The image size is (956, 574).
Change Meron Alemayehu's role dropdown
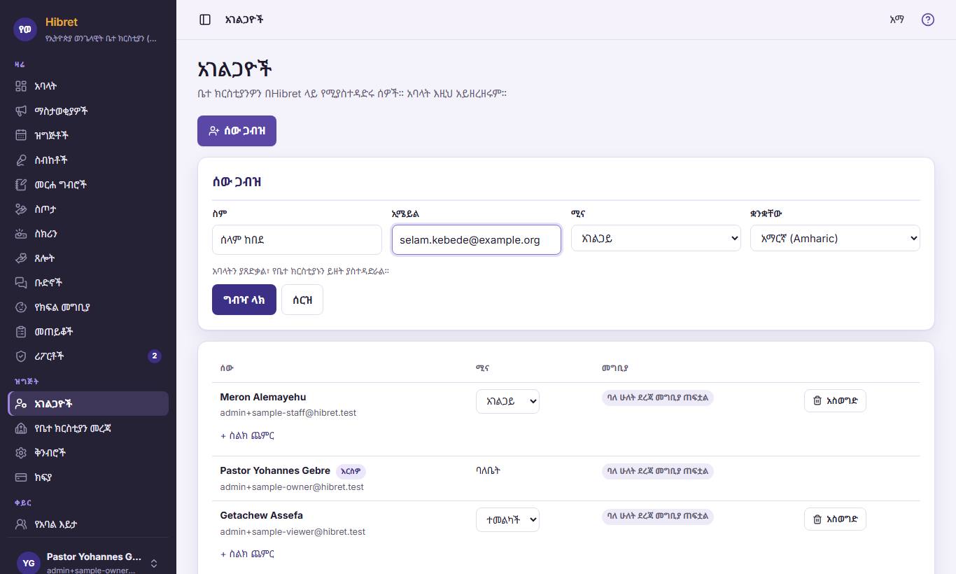pos(507,401)
